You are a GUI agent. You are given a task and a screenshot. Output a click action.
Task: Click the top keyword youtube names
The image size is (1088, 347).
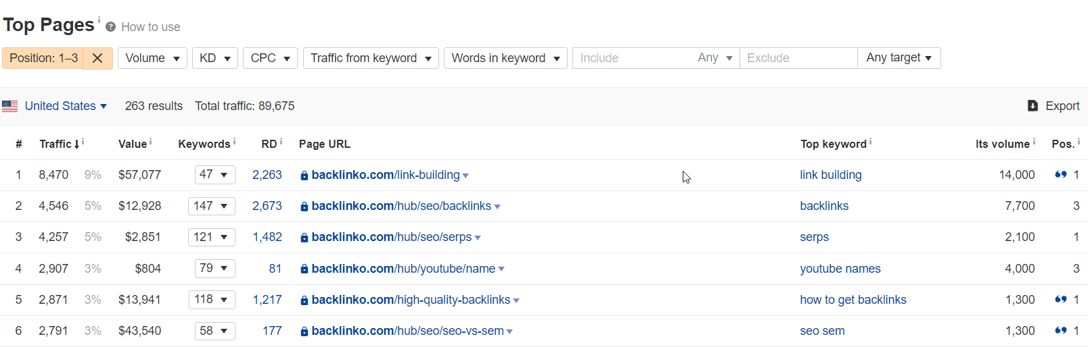[x=840, y=269]
